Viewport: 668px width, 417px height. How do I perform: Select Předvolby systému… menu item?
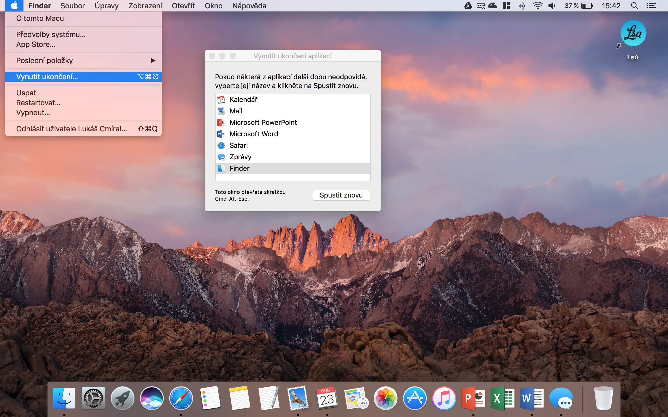[51, 34]
